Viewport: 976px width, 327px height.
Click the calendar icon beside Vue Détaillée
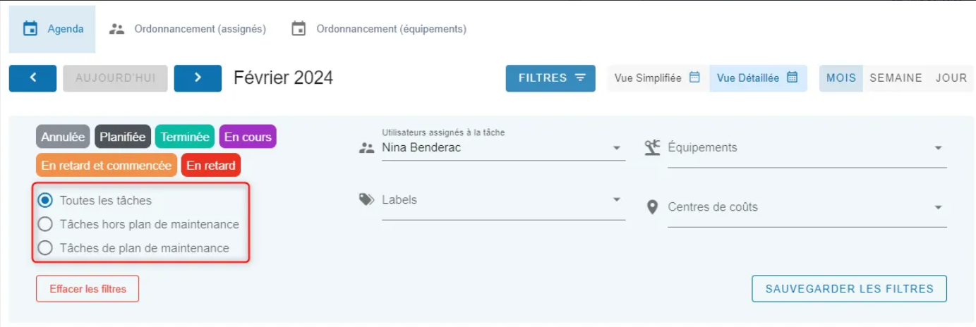[792, 78]
